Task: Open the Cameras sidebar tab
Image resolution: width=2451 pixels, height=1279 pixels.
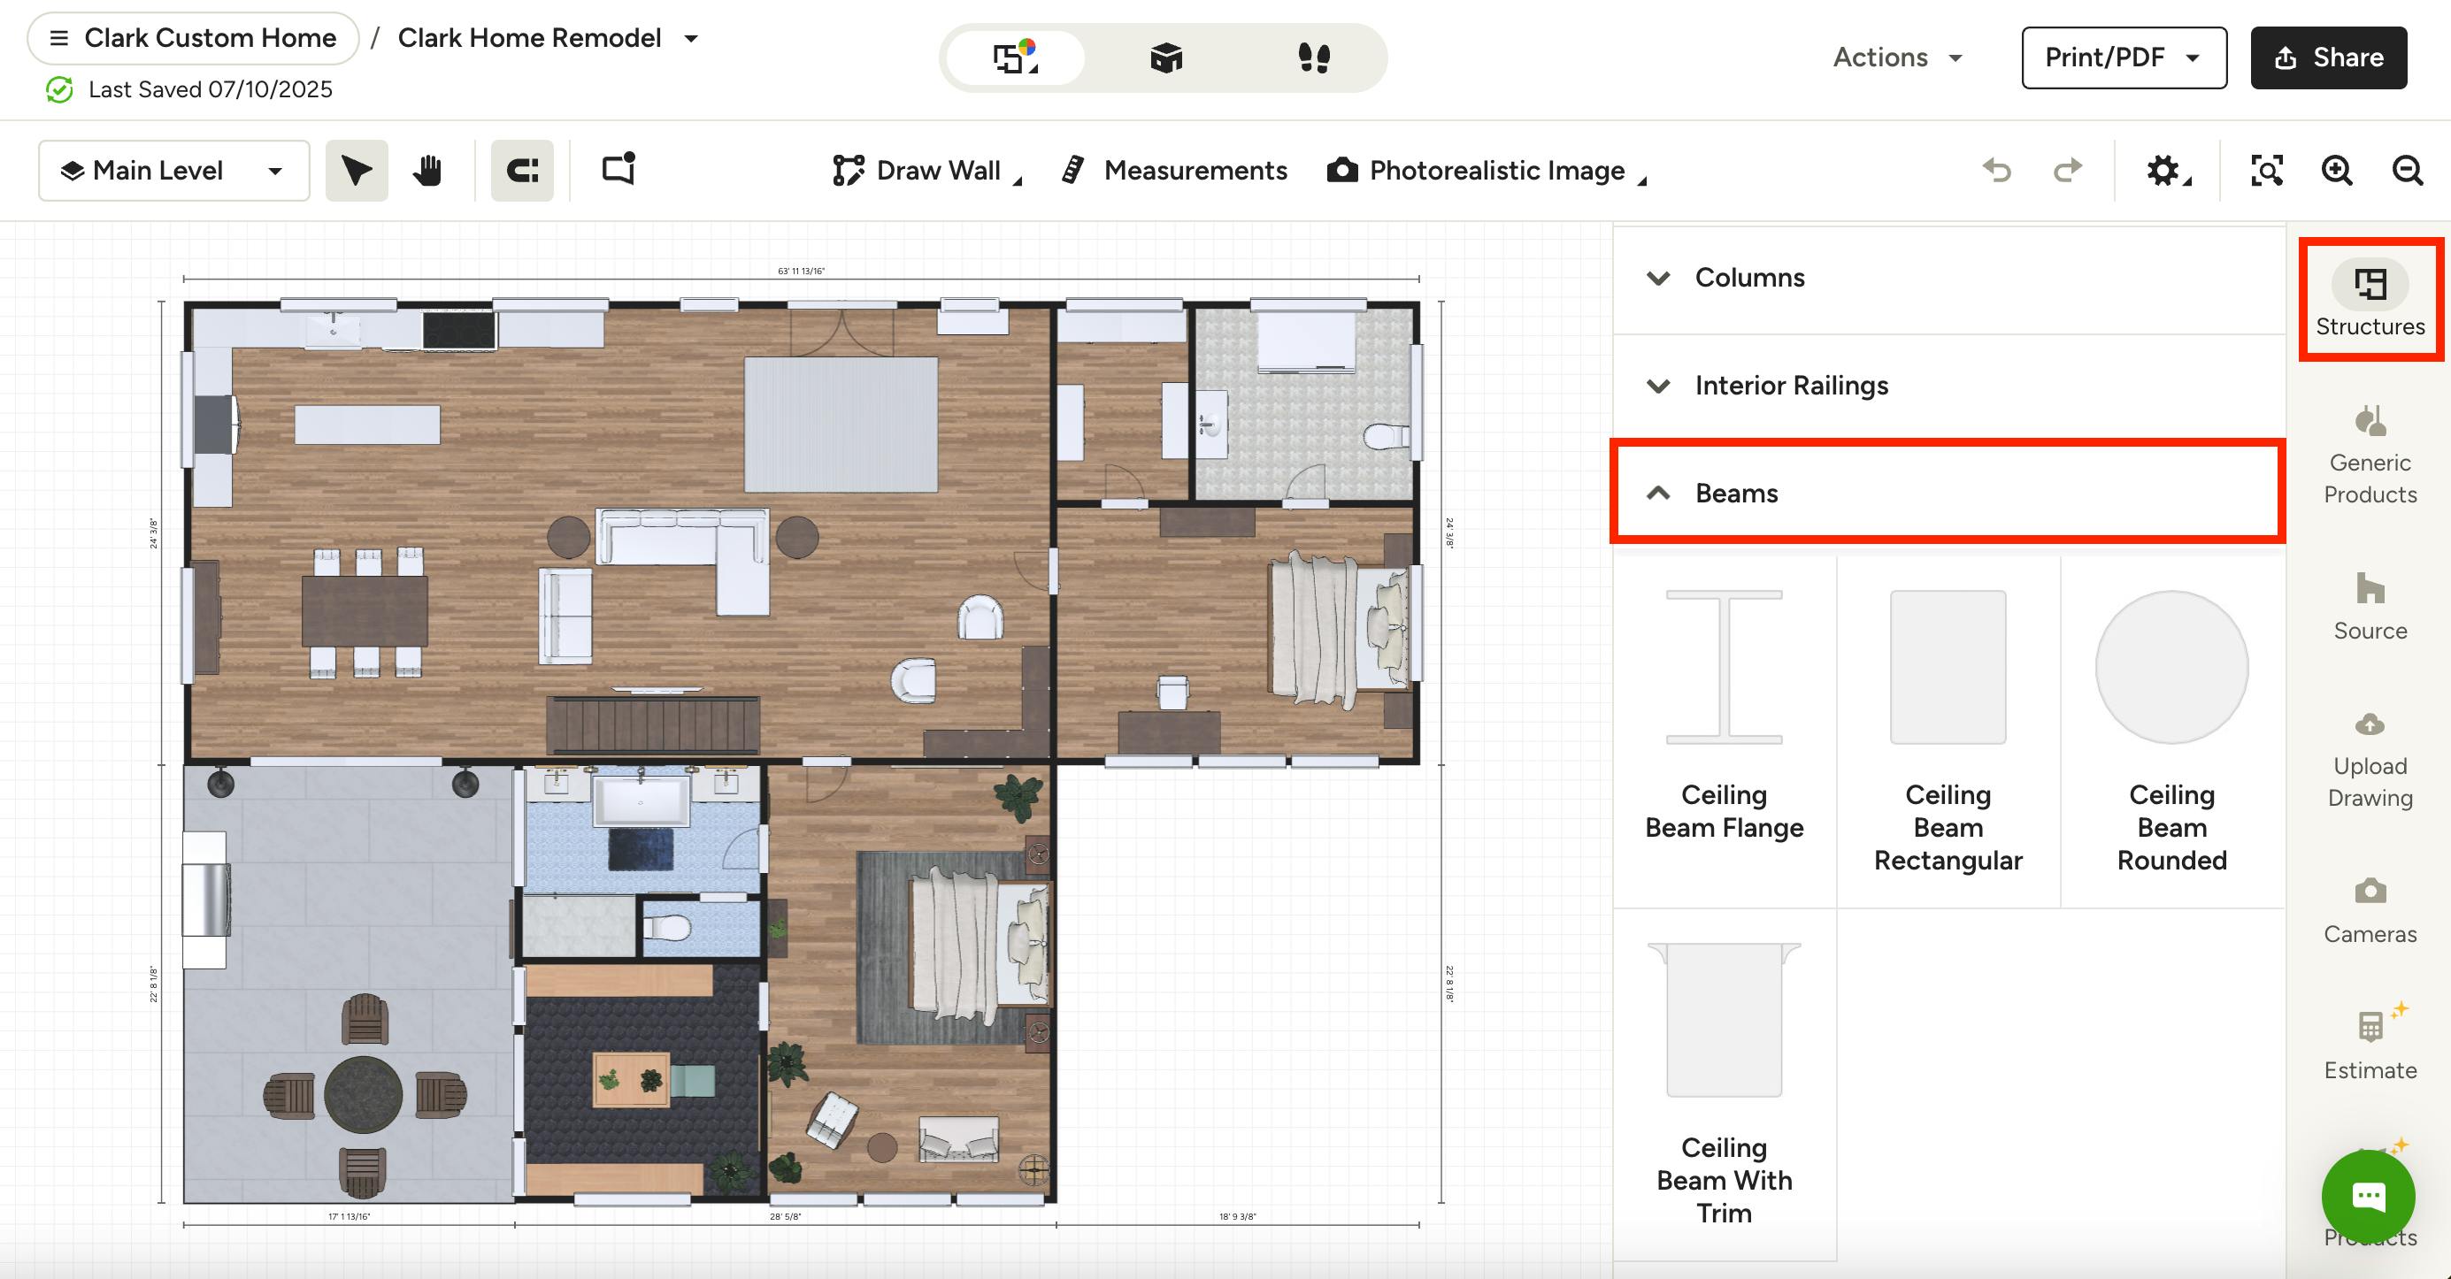Action: coord(2370,910)
